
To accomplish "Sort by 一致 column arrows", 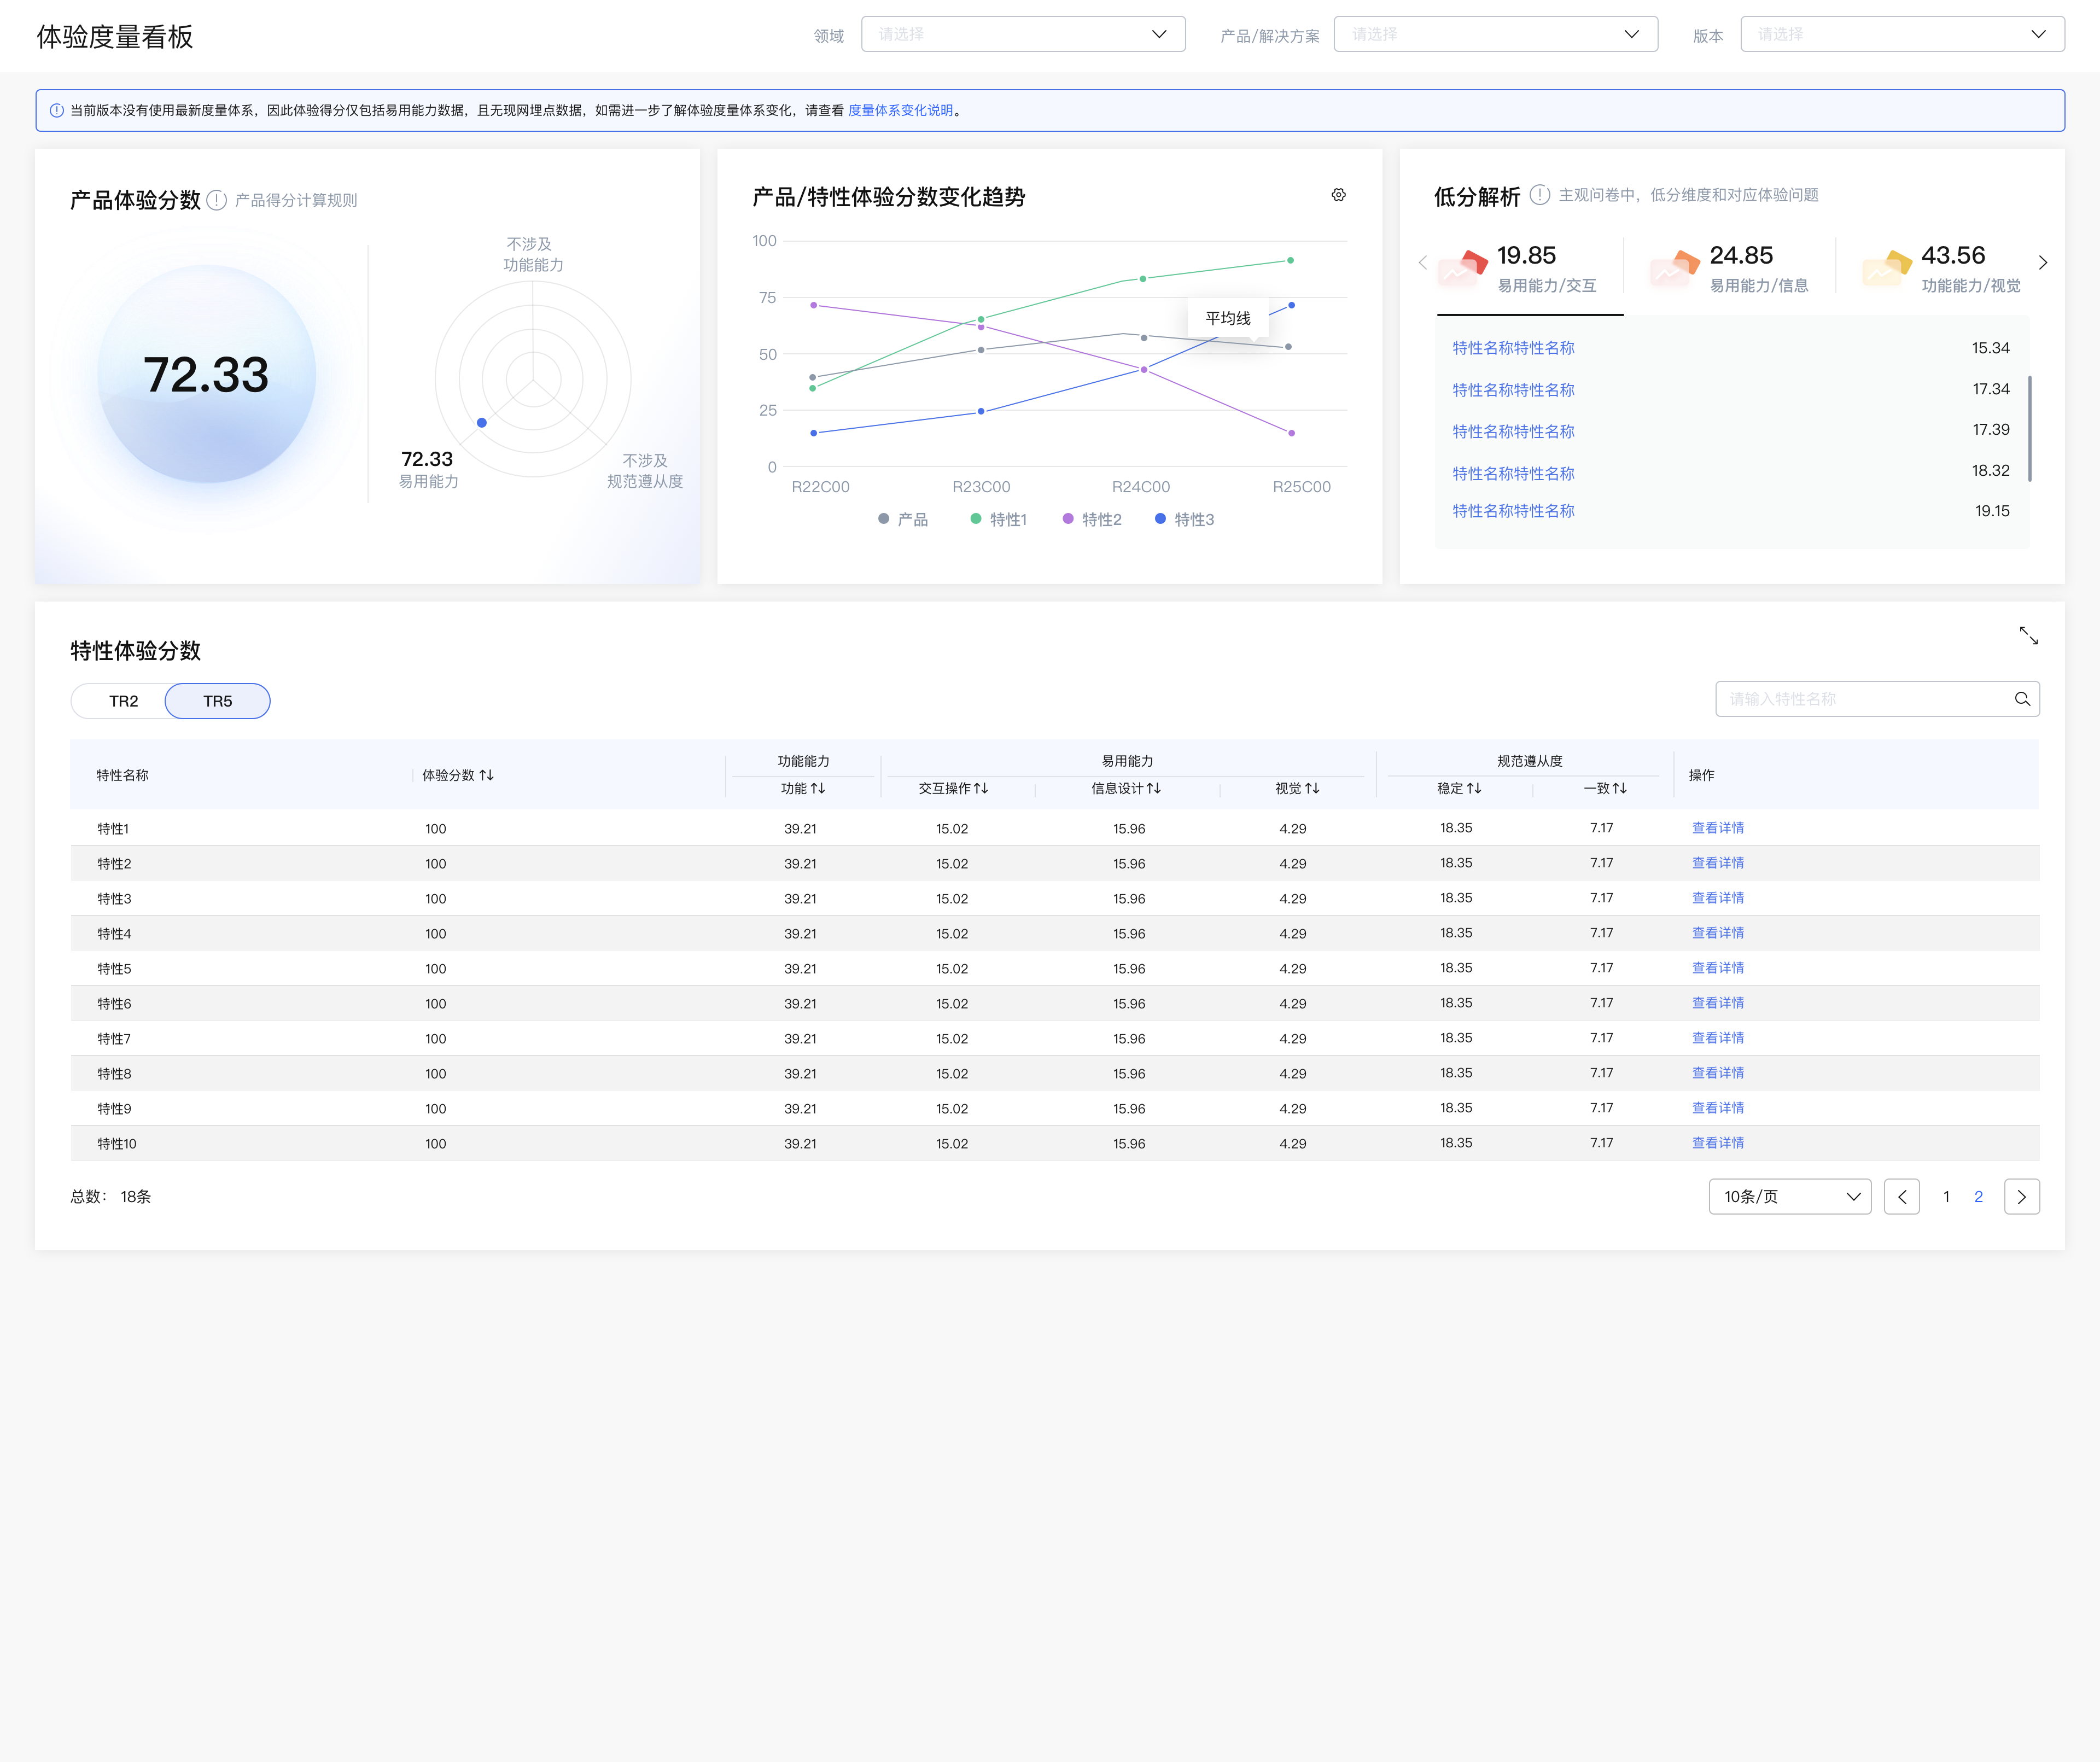I will pos(1620,788).
